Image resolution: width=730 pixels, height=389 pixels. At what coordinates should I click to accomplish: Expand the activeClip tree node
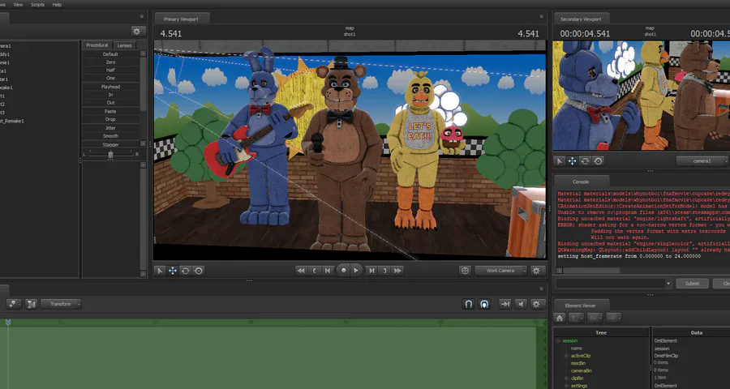click(566, 356)
